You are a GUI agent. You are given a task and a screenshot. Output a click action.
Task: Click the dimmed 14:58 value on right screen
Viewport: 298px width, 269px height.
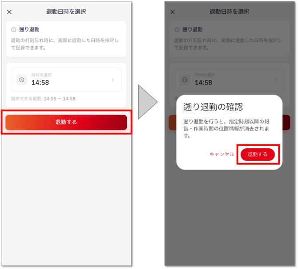pos(204,83)
